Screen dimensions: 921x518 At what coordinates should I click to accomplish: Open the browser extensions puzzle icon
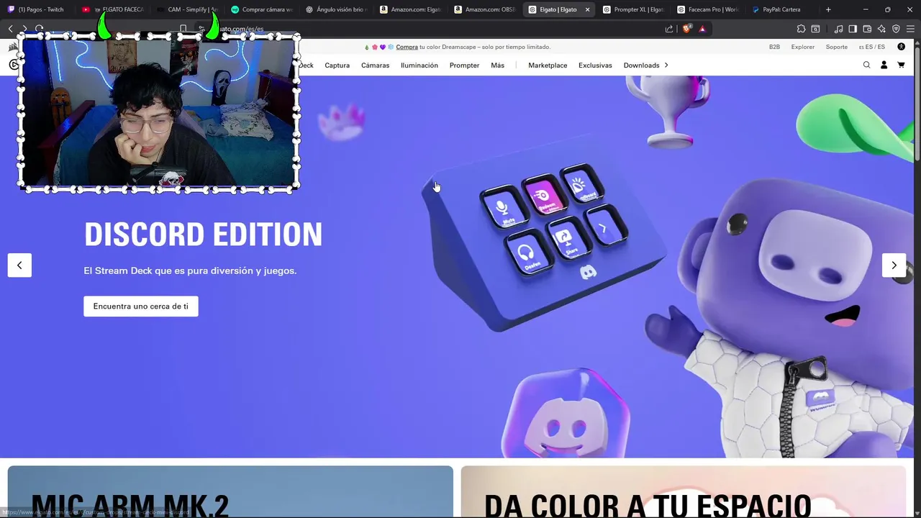click(x=801, y=29)
